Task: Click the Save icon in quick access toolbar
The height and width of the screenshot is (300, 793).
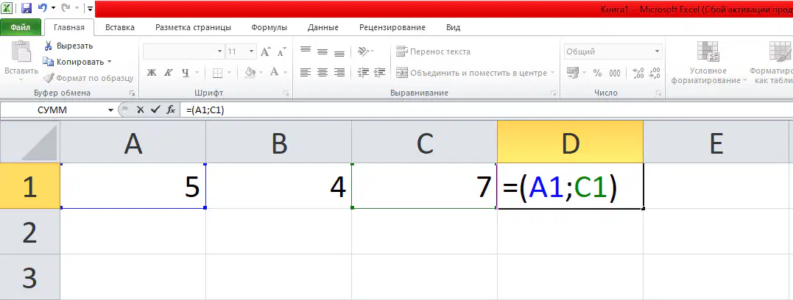Action: coord(27,8)
